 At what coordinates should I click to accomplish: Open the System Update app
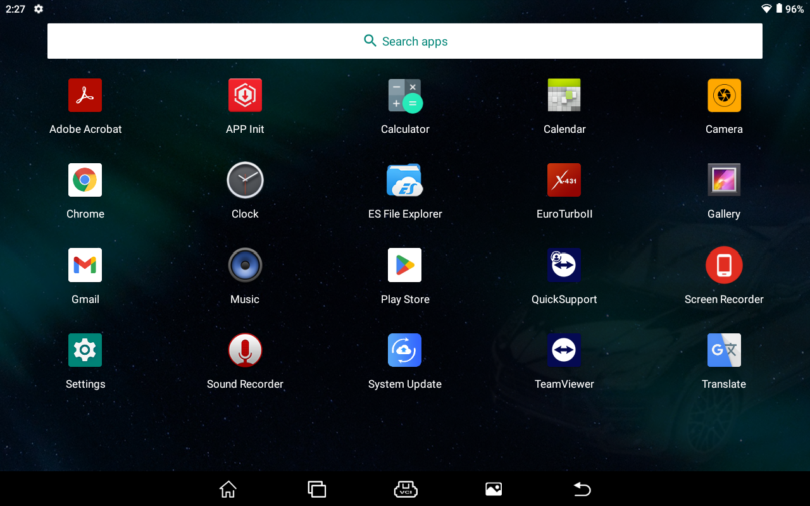(x=405, y=350)
